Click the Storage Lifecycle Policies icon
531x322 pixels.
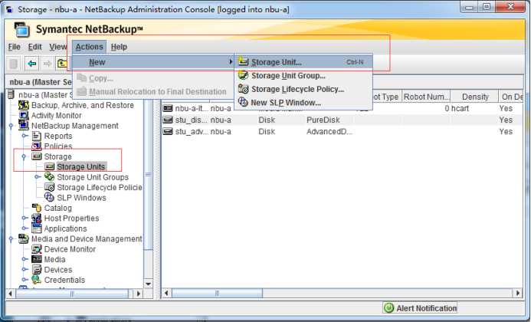(50, 187)
